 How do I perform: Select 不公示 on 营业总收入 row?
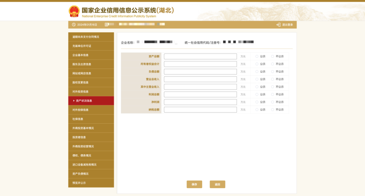point(273,79)
